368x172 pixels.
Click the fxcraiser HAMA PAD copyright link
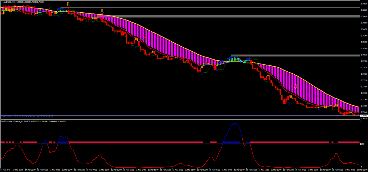27,116
